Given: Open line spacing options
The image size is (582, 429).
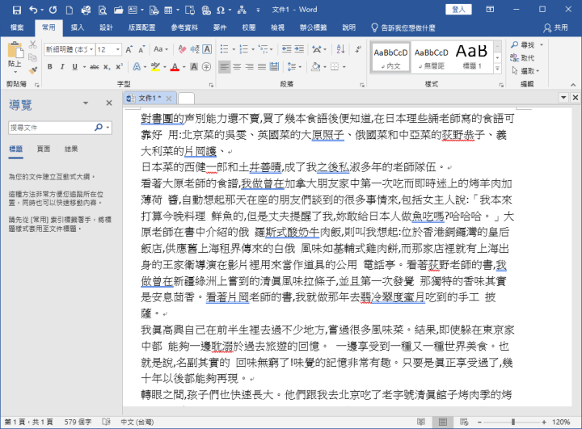Looking at the screenshot, I should 292,67.
